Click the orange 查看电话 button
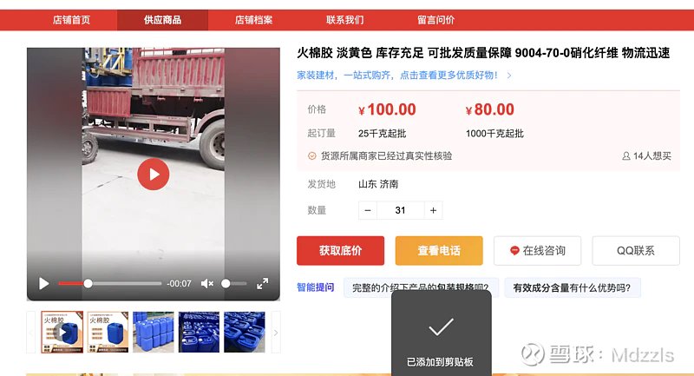The image size is (694, 376). coord(439,251)
